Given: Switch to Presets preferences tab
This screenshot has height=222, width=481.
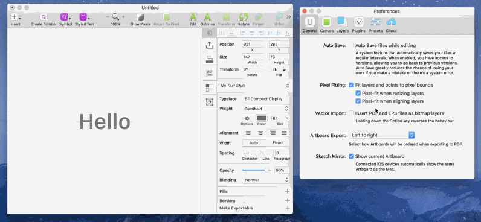Looking at the screenshot, I should click(375, 25).
